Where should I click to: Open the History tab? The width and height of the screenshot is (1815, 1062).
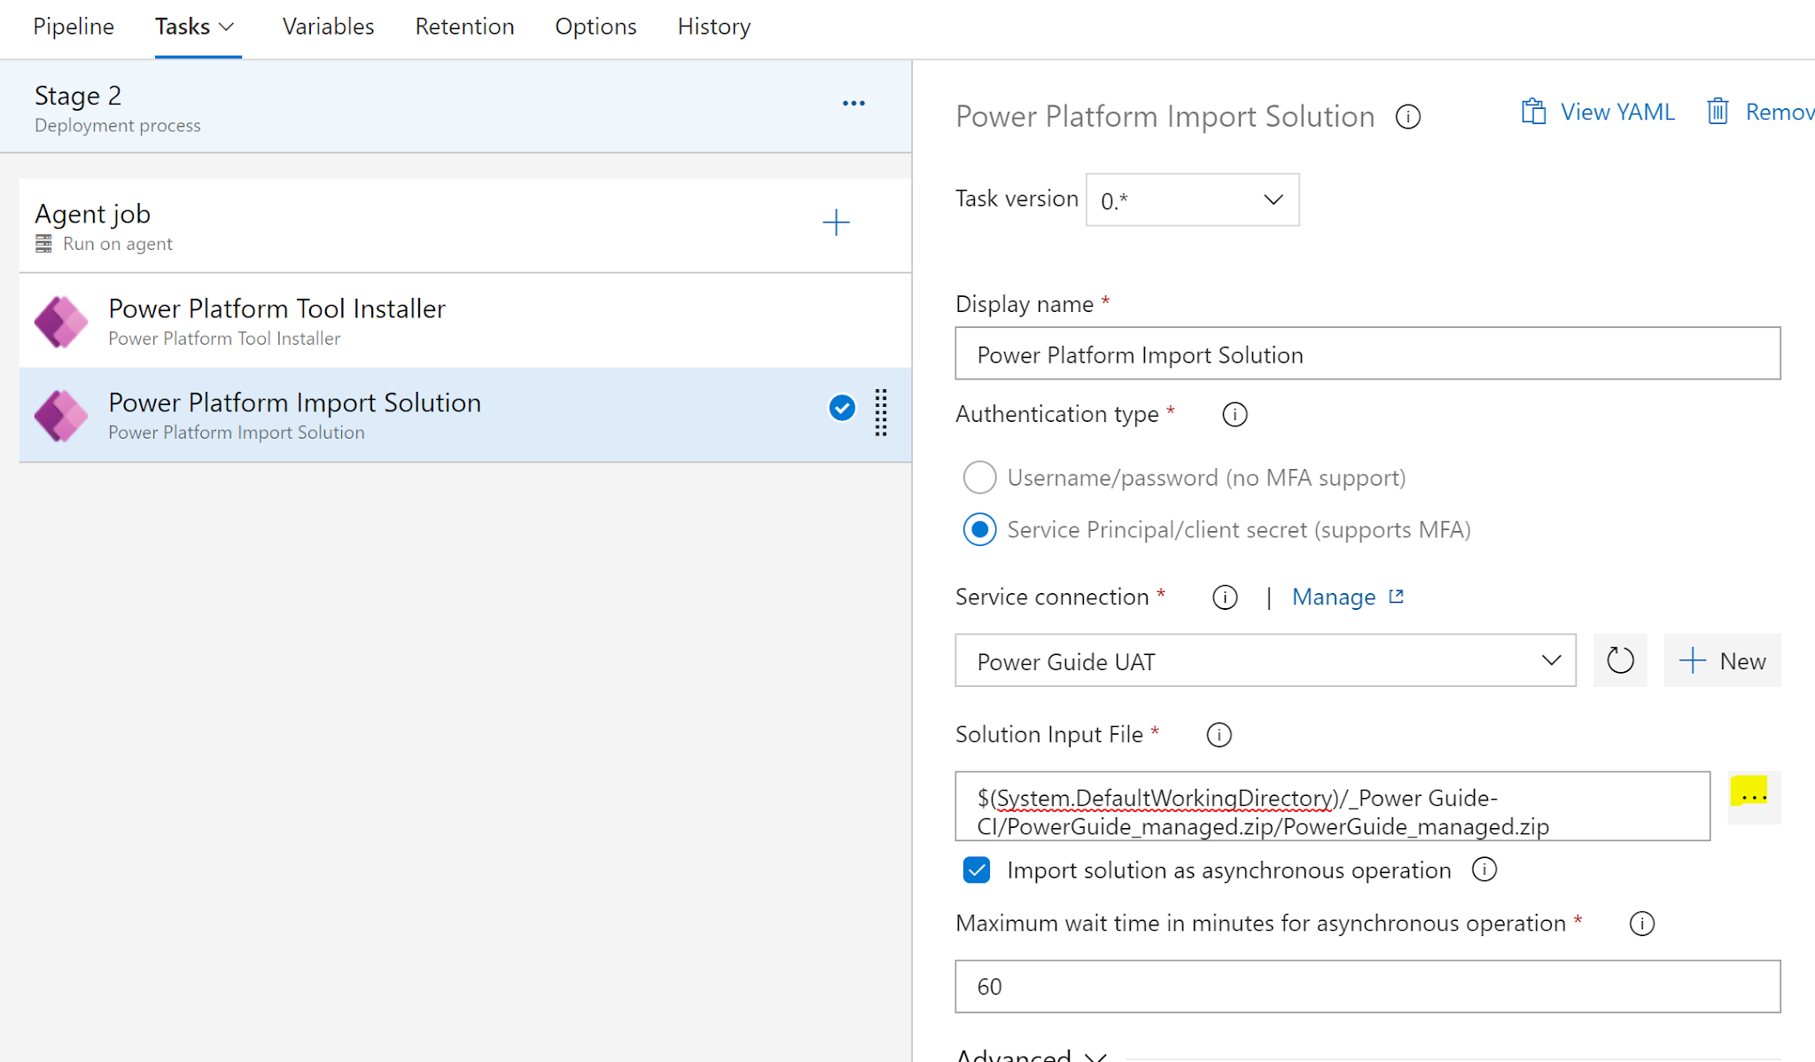pos(713,27)
